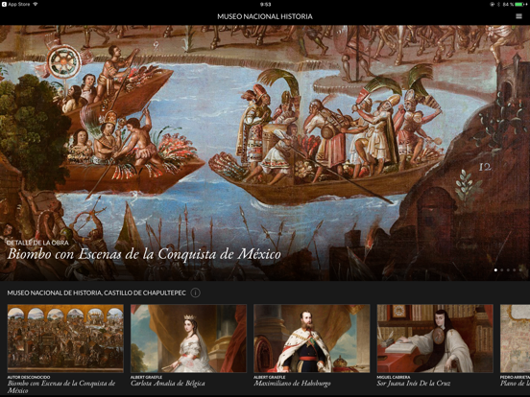Open the Sor Juana Inés De la Cruz thumbnail
The image size is (530, 397).
click(435, 339)
